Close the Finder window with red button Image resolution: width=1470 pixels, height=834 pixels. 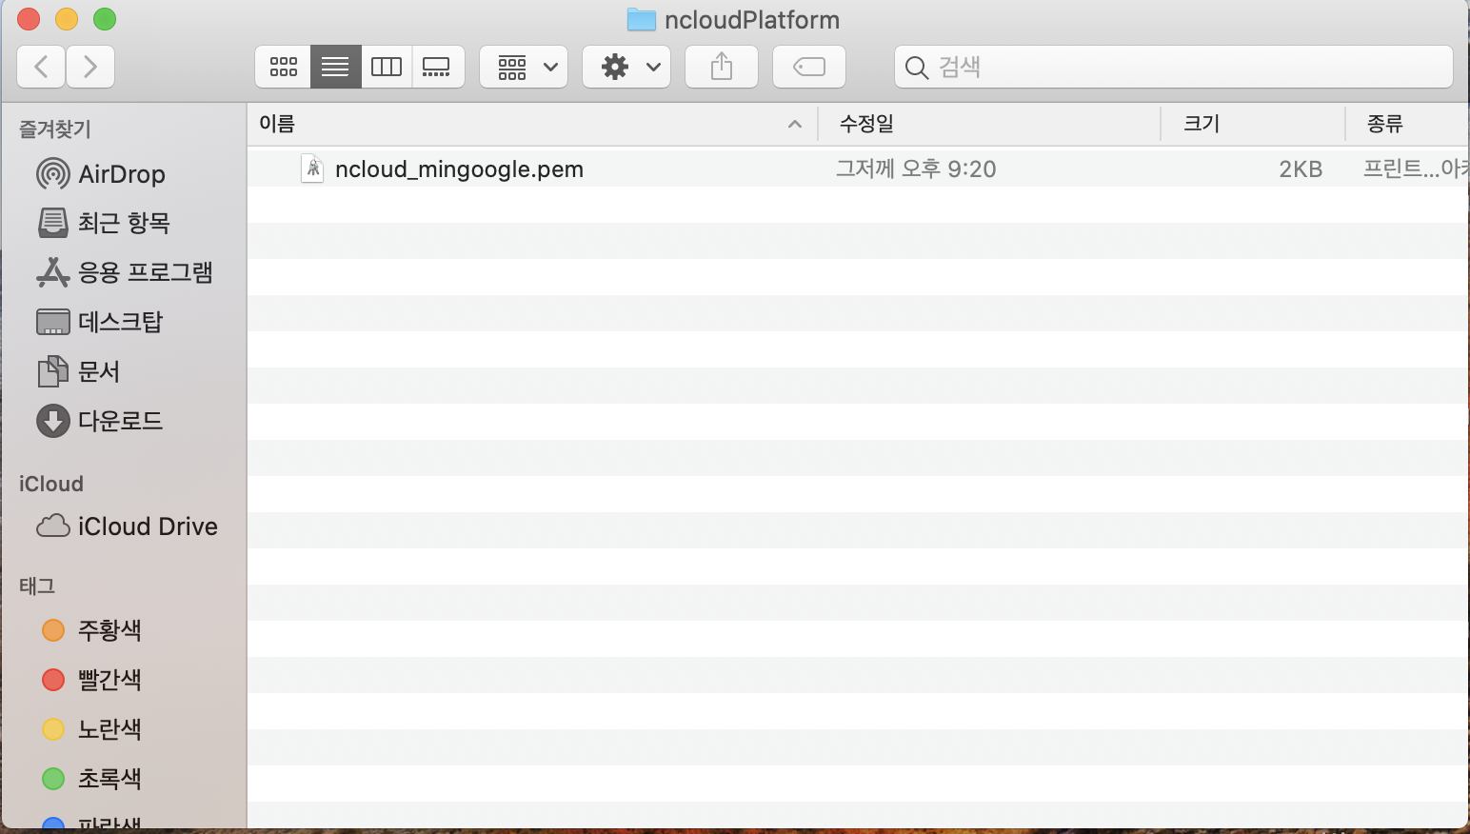click(x=29, y=19)
